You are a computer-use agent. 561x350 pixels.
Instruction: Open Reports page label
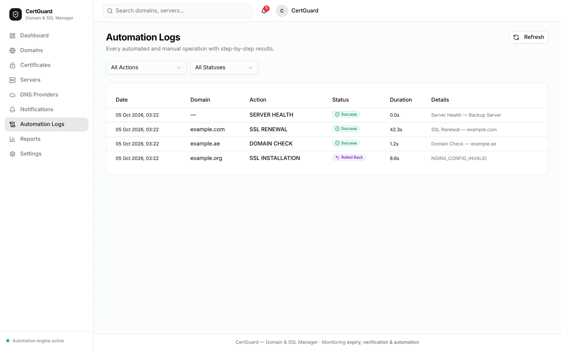[x=30, y=139]
